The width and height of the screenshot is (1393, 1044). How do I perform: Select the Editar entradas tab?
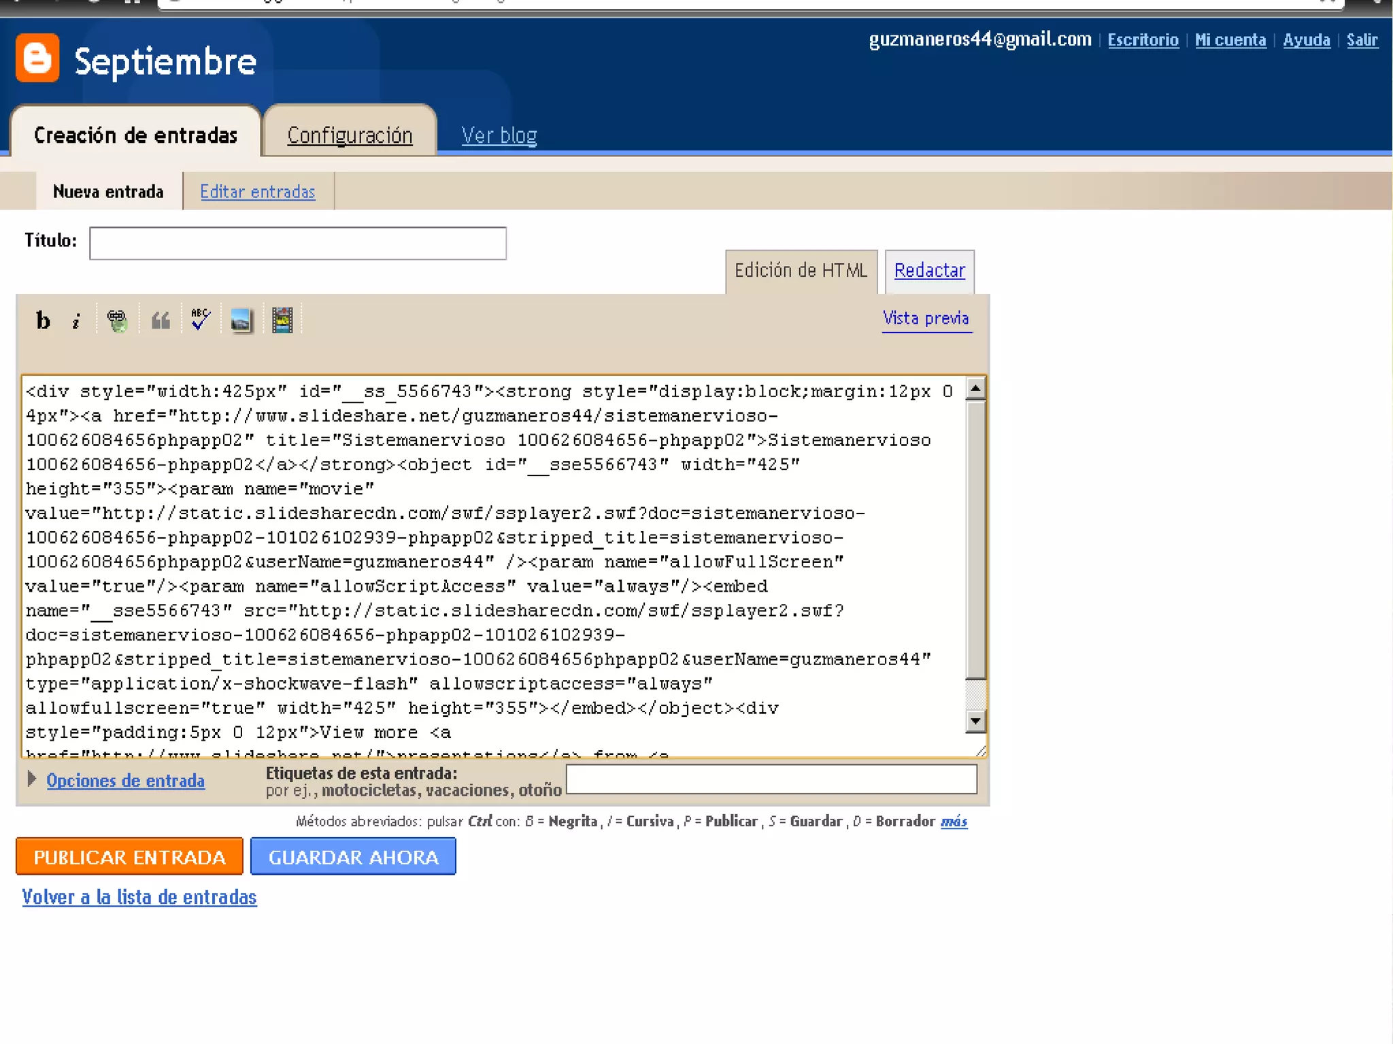tap(257, 192)
